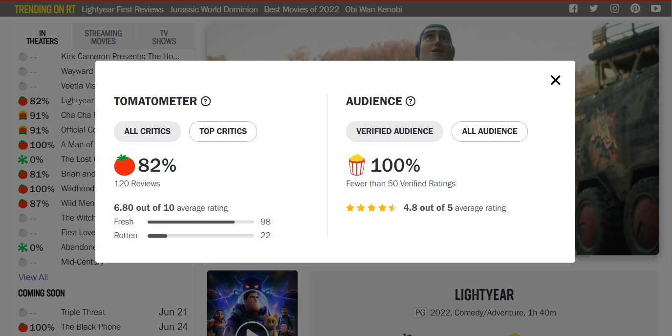672x336 pixels.
Task: Open the Pinterest icon in header
Action: point(635,8)
